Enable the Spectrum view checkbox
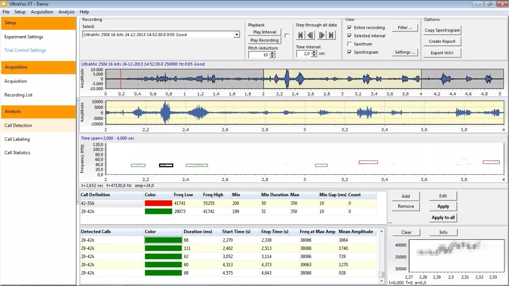The image size is (509, 286). tap(350, 44)
